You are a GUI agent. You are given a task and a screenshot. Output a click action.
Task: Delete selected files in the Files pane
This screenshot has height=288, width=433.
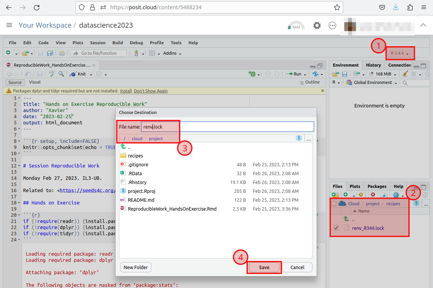(373, 195)
